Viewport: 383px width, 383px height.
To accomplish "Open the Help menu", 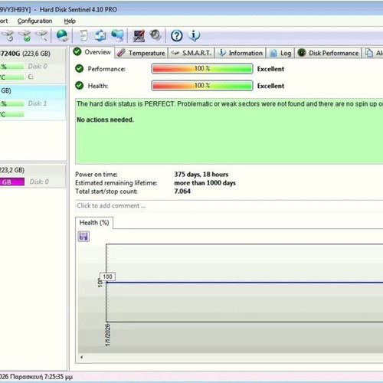I will pos(70,21).
